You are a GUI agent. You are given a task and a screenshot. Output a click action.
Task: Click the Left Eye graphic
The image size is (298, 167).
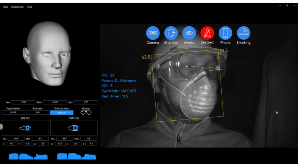pyautogui.click(x=25, y=128)
